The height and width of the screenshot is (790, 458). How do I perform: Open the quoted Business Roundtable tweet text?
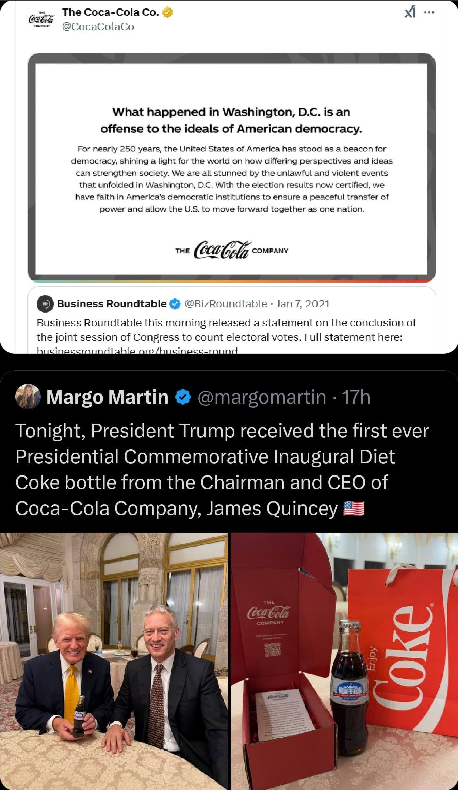pyautogui.click(x=226, y=330)
